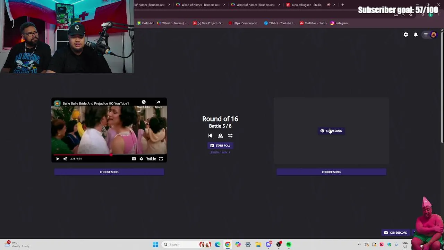Choose the left song

point(109,172)
